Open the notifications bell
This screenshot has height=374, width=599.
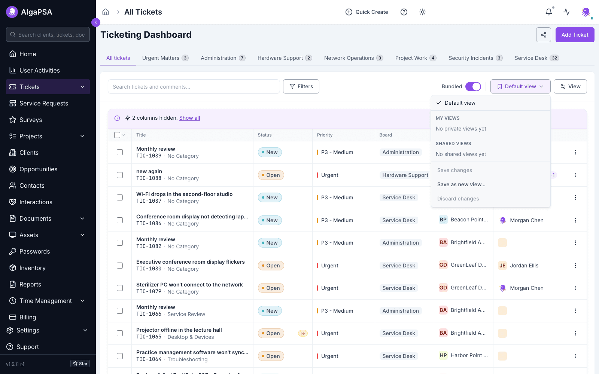pyautogui.click(x=549, y=12)
